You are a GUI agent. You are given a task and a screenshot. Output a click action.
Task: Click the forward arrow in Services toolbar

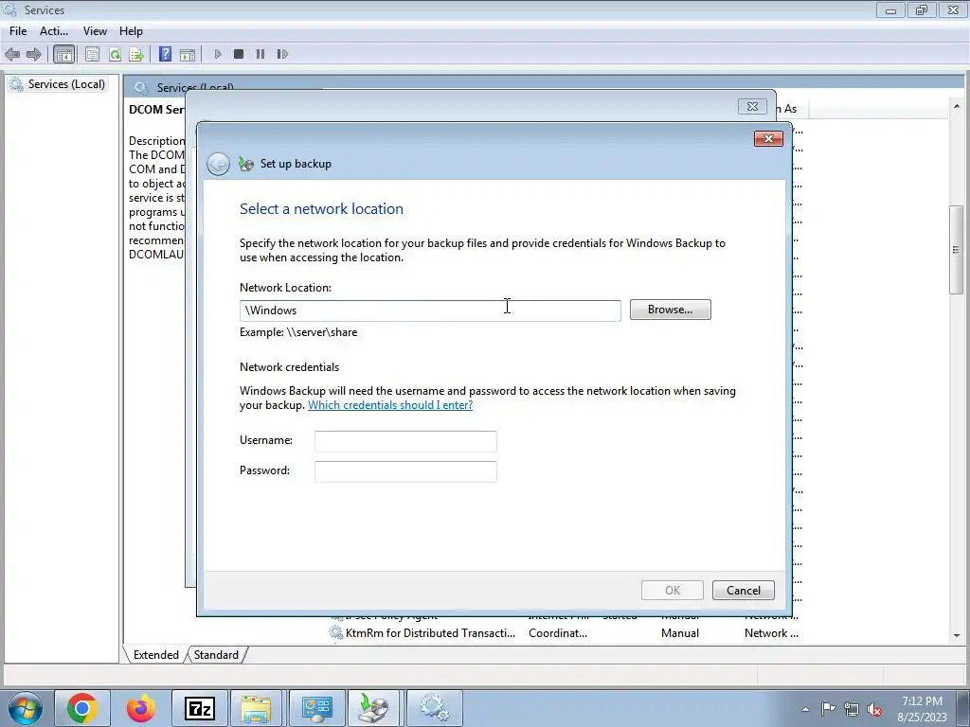(x=34, y=54)
